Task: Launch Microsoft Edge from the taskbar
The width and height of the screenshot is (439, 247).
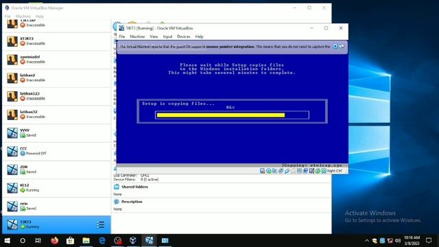Action: [102, 241]
